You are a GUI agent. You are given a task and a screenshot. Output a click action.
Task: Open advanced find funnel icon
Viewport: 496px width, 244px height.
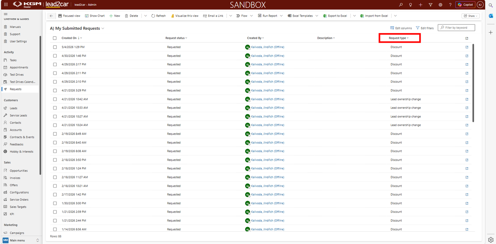click(x=430, y=5)
